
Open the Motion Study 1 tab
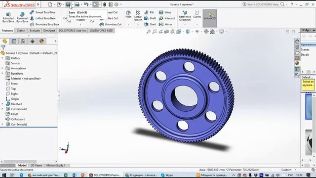coord(56,166)
